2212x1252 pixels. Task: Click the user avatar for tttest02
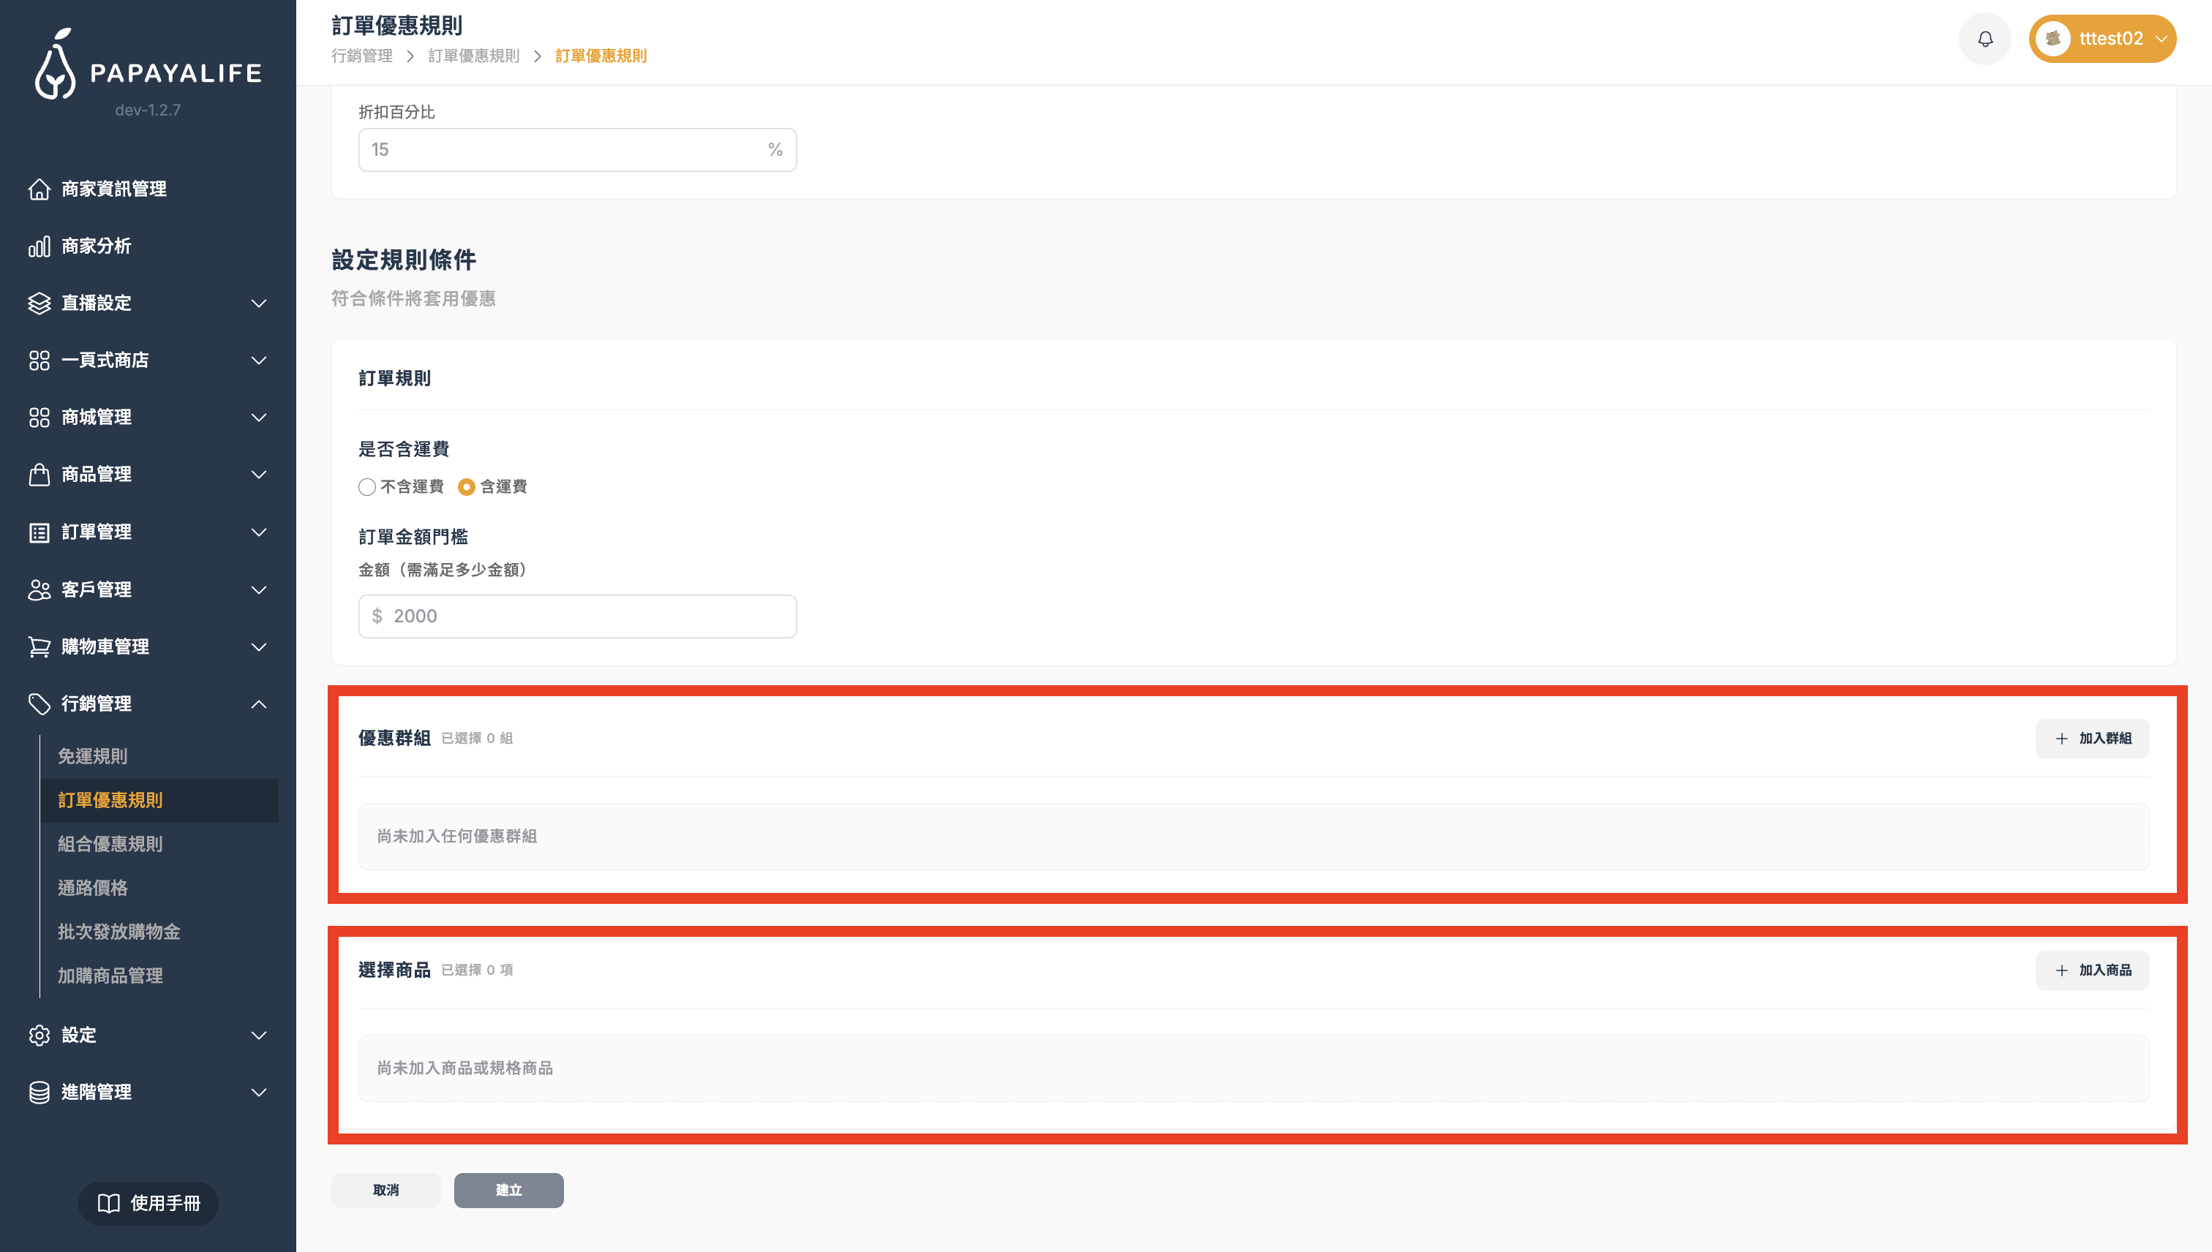(2053, 39)
